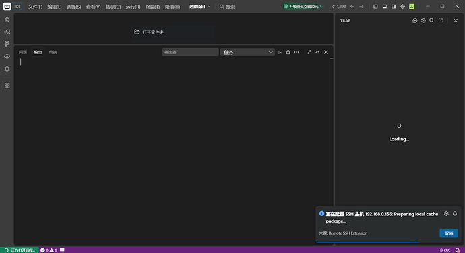The width and height of the screenshot is (465, 253).
Task: Open the 文件(F) menu
Action: point(35,7)
